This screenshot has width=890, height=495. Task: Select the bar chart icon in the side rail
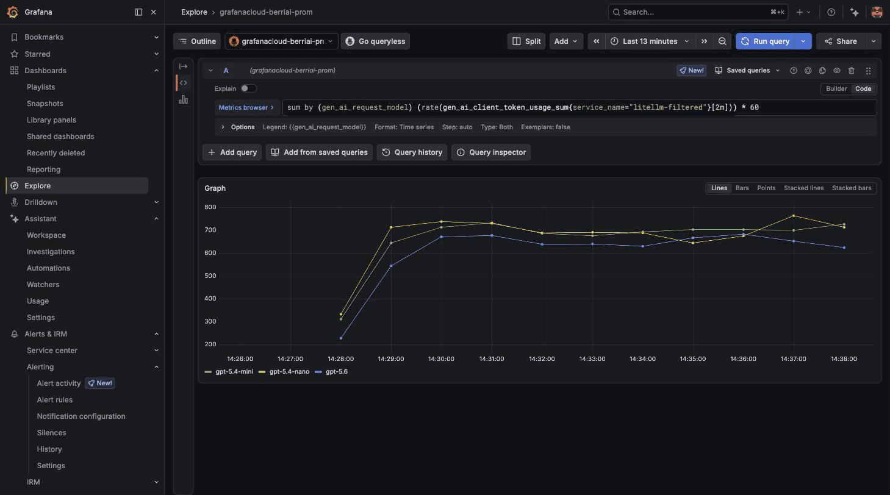(183, 99)
